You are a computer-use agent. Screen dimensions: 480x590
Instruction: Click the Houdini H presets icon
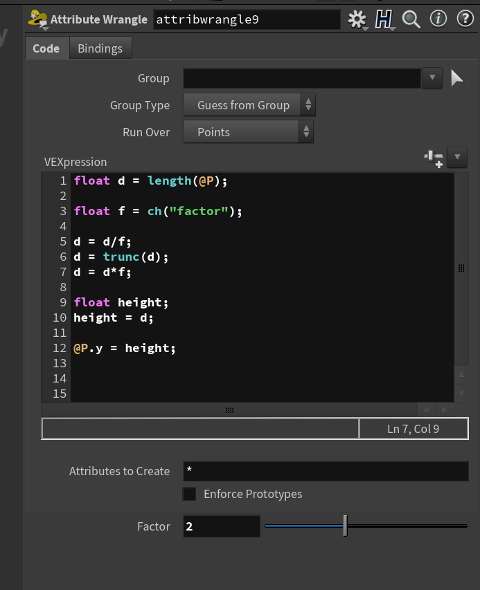coord(384,19)
